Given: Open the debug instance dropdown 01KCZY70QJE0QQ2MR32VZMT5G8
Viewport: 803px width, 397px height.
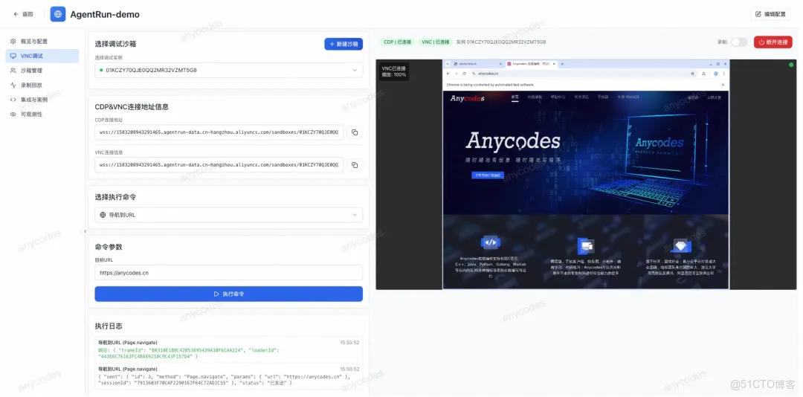Looking at the screenshot, I should tap(228, 70).
